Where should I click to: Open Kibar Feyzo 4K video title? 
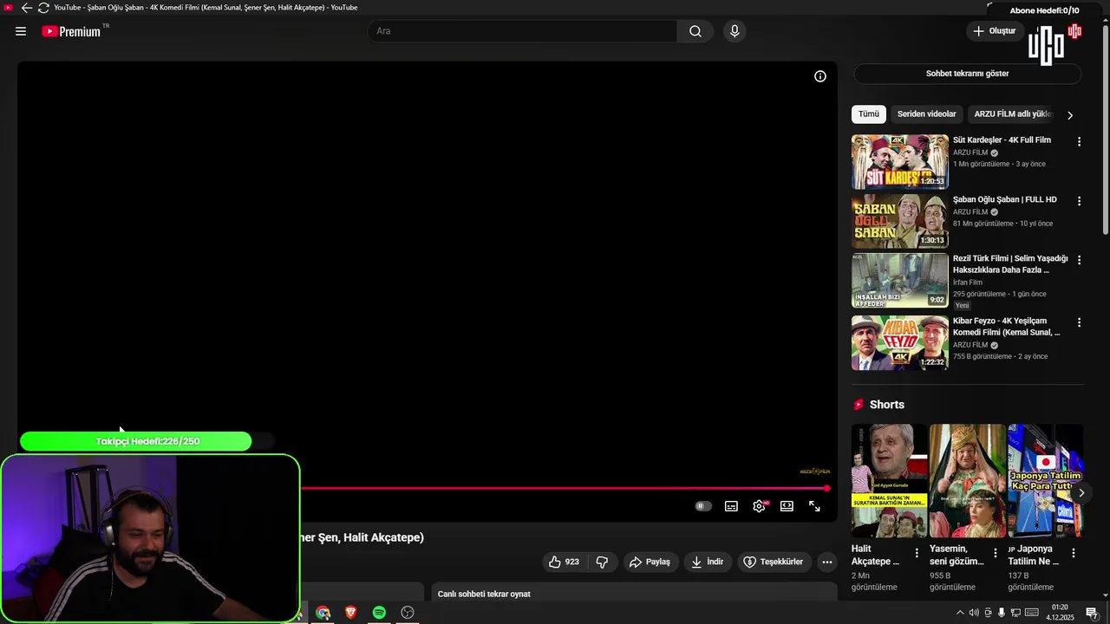pyautogui.click(x=1007, y=327)
